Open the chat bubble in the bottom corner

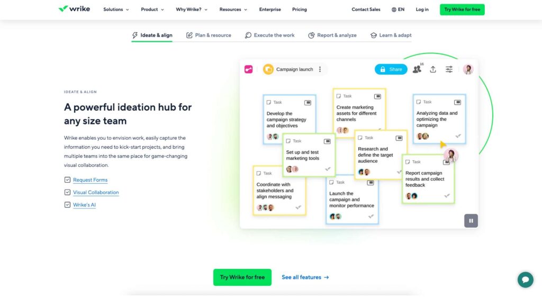[x=525, y=279]
